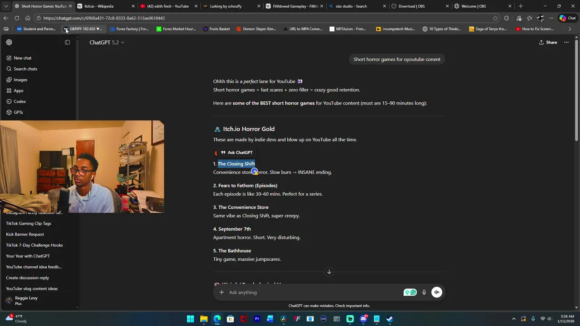
Task: Expand the ChatGPT 5.2 model selector
Action: 107,42
